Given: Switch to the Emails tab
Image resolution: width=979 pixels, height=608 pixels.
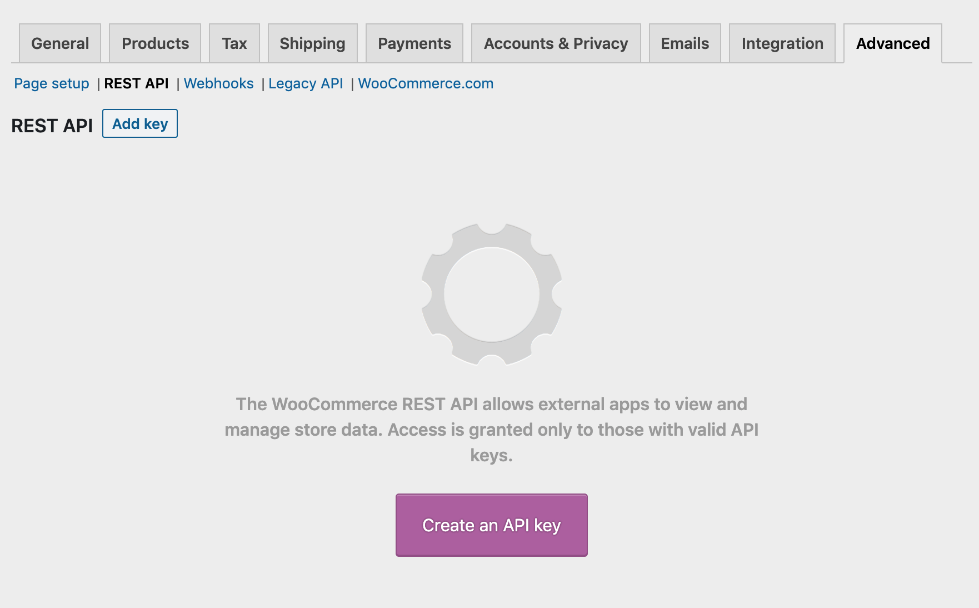Looking at the screenshot, I should click(685, 43).
